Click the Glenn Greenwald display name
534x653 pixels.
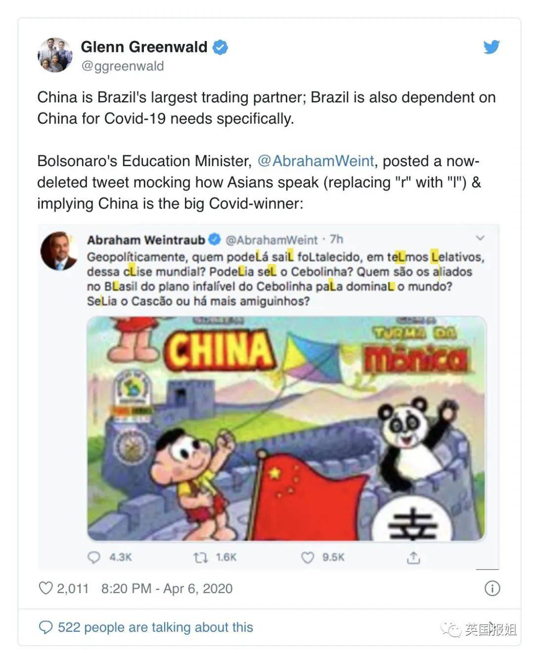144,47
